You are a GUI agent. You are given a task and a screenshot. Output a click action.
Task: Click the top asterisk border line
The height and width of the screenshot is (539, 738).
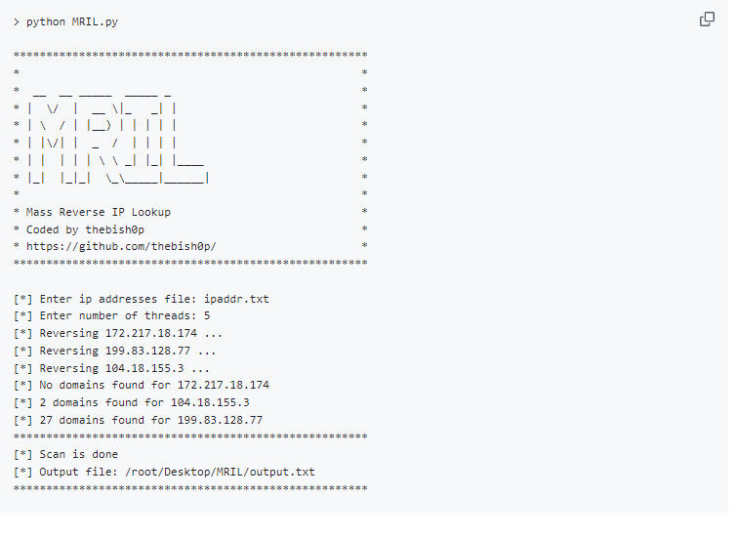coord(190,56)
